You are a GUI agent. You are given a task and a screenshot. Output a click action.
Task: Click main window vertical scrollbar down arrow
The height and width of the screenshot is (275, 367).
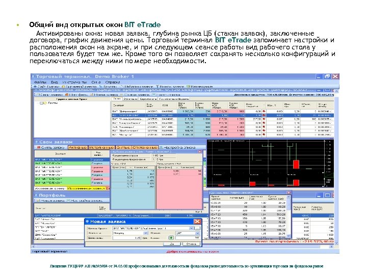pyautogui.click(x=337, y=243)
